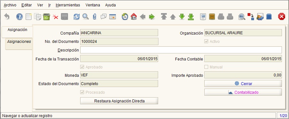Open the Home menu house icon

(134, 17)
